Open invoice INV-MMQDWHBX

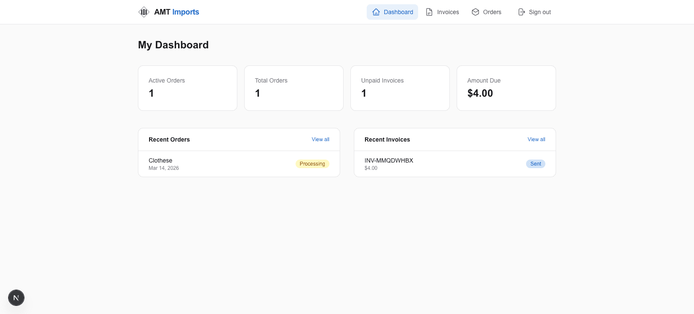[455, 164]
